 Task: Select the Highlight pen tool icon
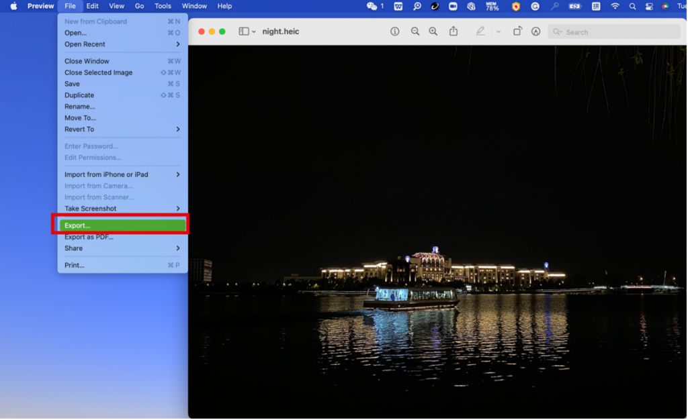click(x=480, y=32)
